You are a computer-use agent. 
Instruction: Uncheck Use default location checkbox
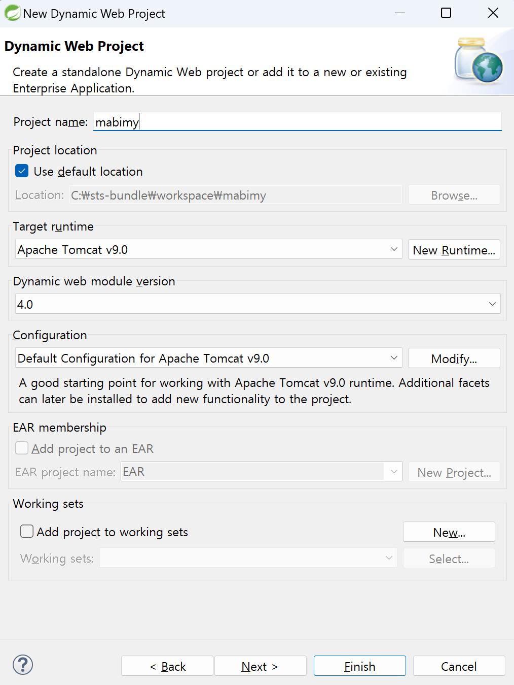[22, 171]
